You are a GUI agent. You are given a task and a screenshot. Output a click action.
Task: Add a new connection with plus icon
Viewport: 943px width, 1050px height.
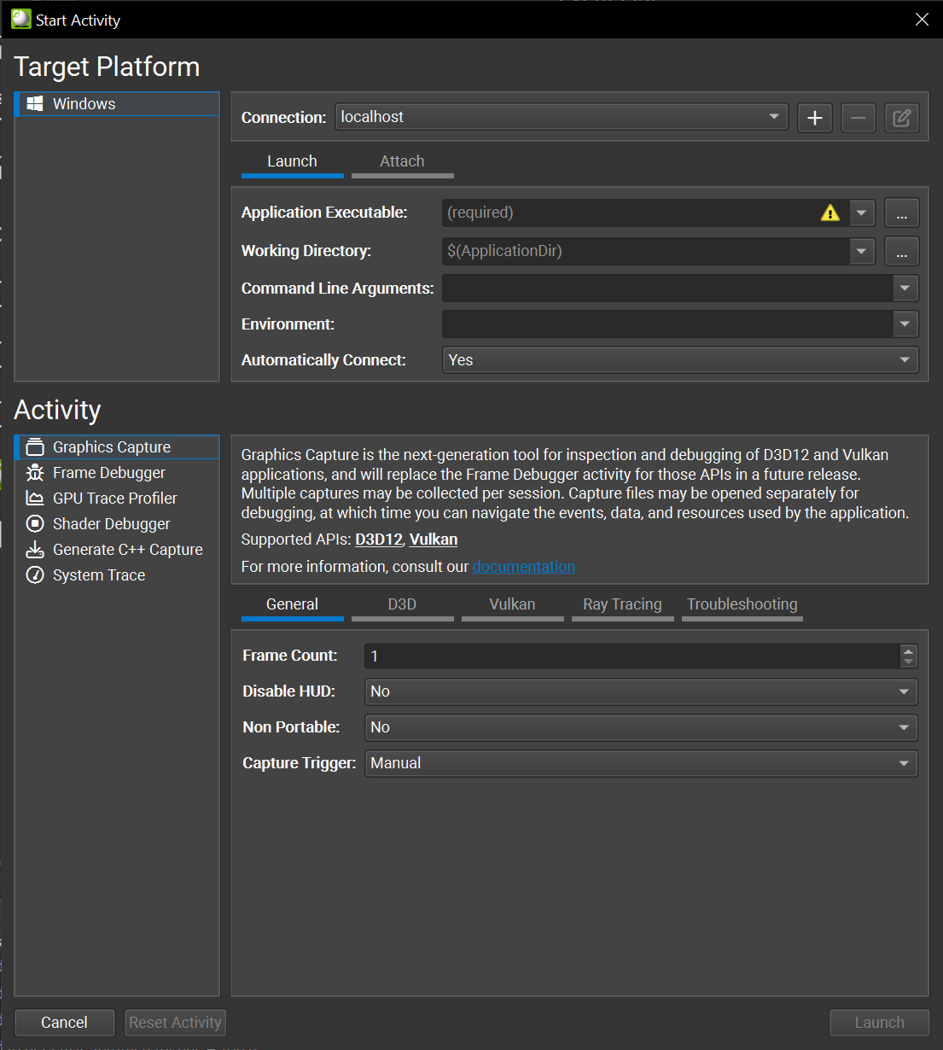click(x=814, y=118)
